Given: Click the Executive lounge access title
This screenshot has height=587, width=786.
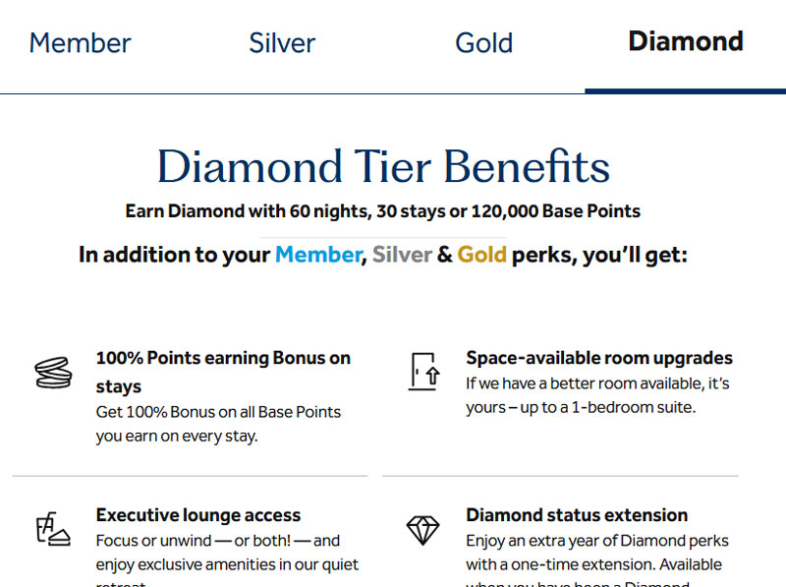Looking at the screenshot, I should 198,515.
